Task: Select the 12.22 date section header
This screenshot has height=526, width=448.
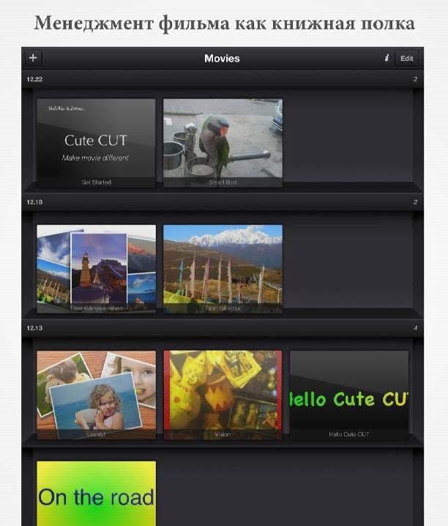Action: click(223, 79)
